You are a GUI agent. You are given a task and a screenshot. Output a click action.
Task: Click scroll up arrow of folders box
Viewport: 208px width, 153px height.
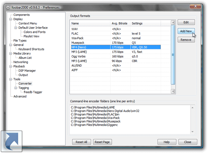pyautogui.click(x=192, y=108)
